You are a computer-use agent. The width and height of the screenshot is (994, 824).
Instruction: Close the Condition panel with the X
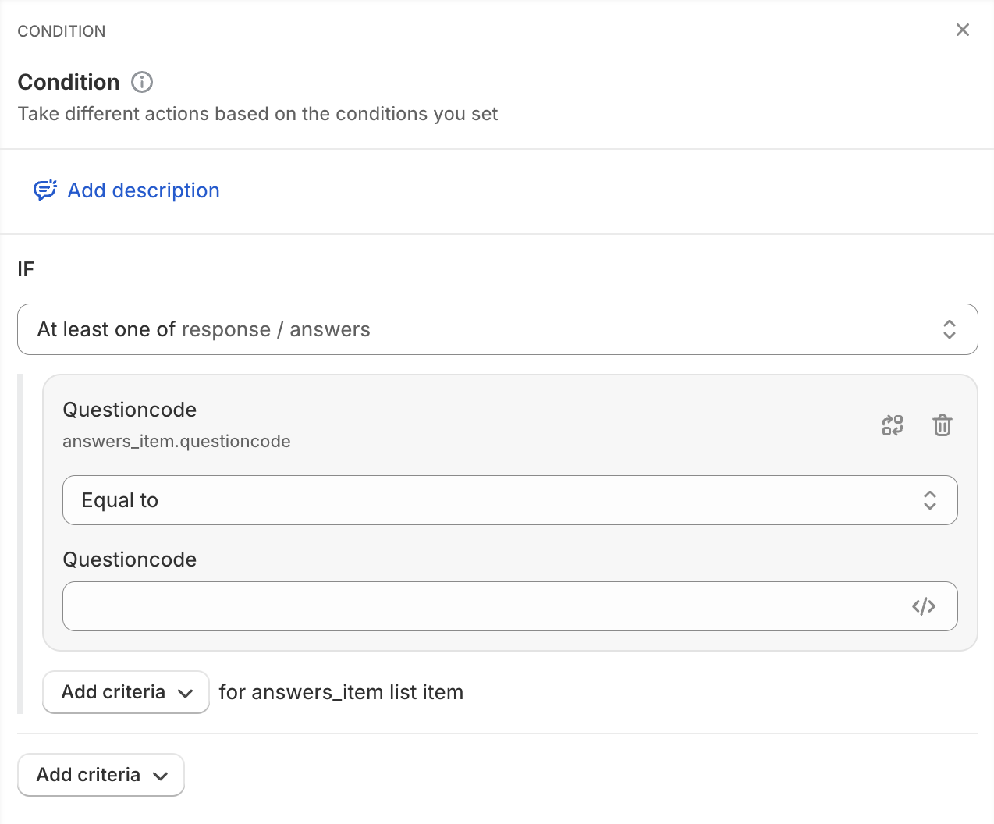coord(963,30)
